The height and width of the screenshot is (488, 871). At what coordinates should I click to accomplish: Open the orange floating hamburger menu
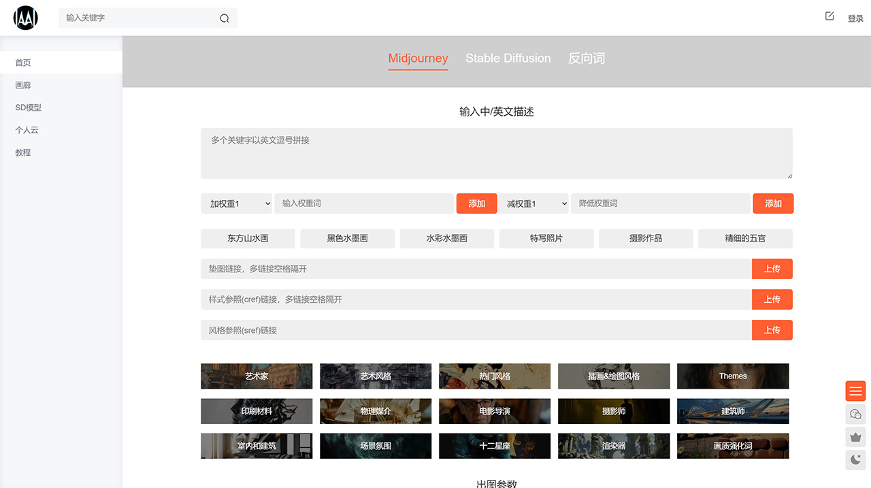point(855,391)
